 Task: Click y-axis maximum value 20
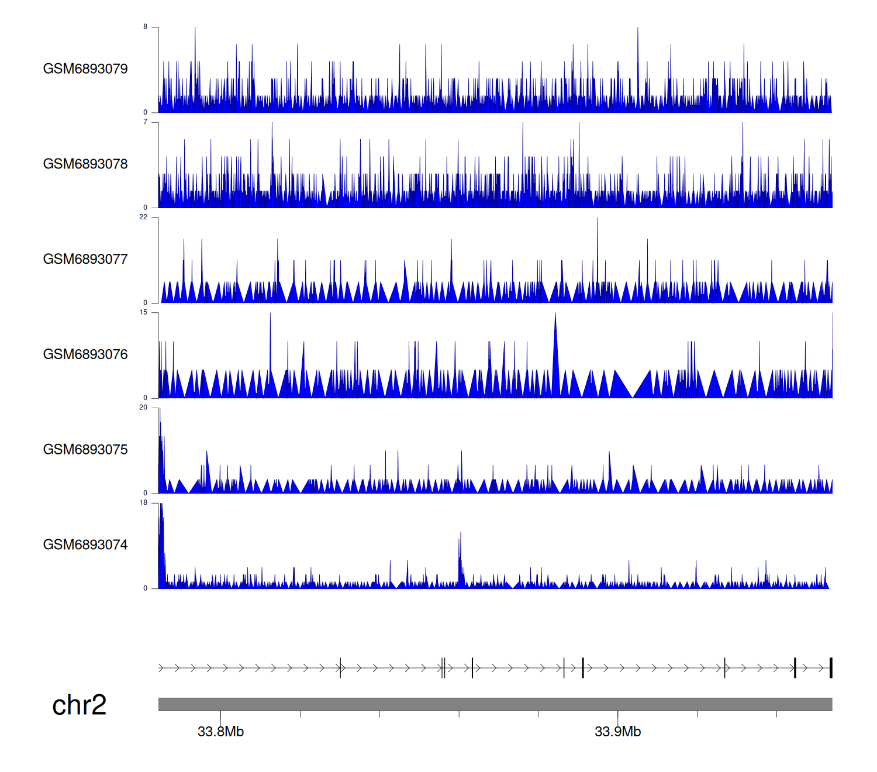click(x=143, y=408)
